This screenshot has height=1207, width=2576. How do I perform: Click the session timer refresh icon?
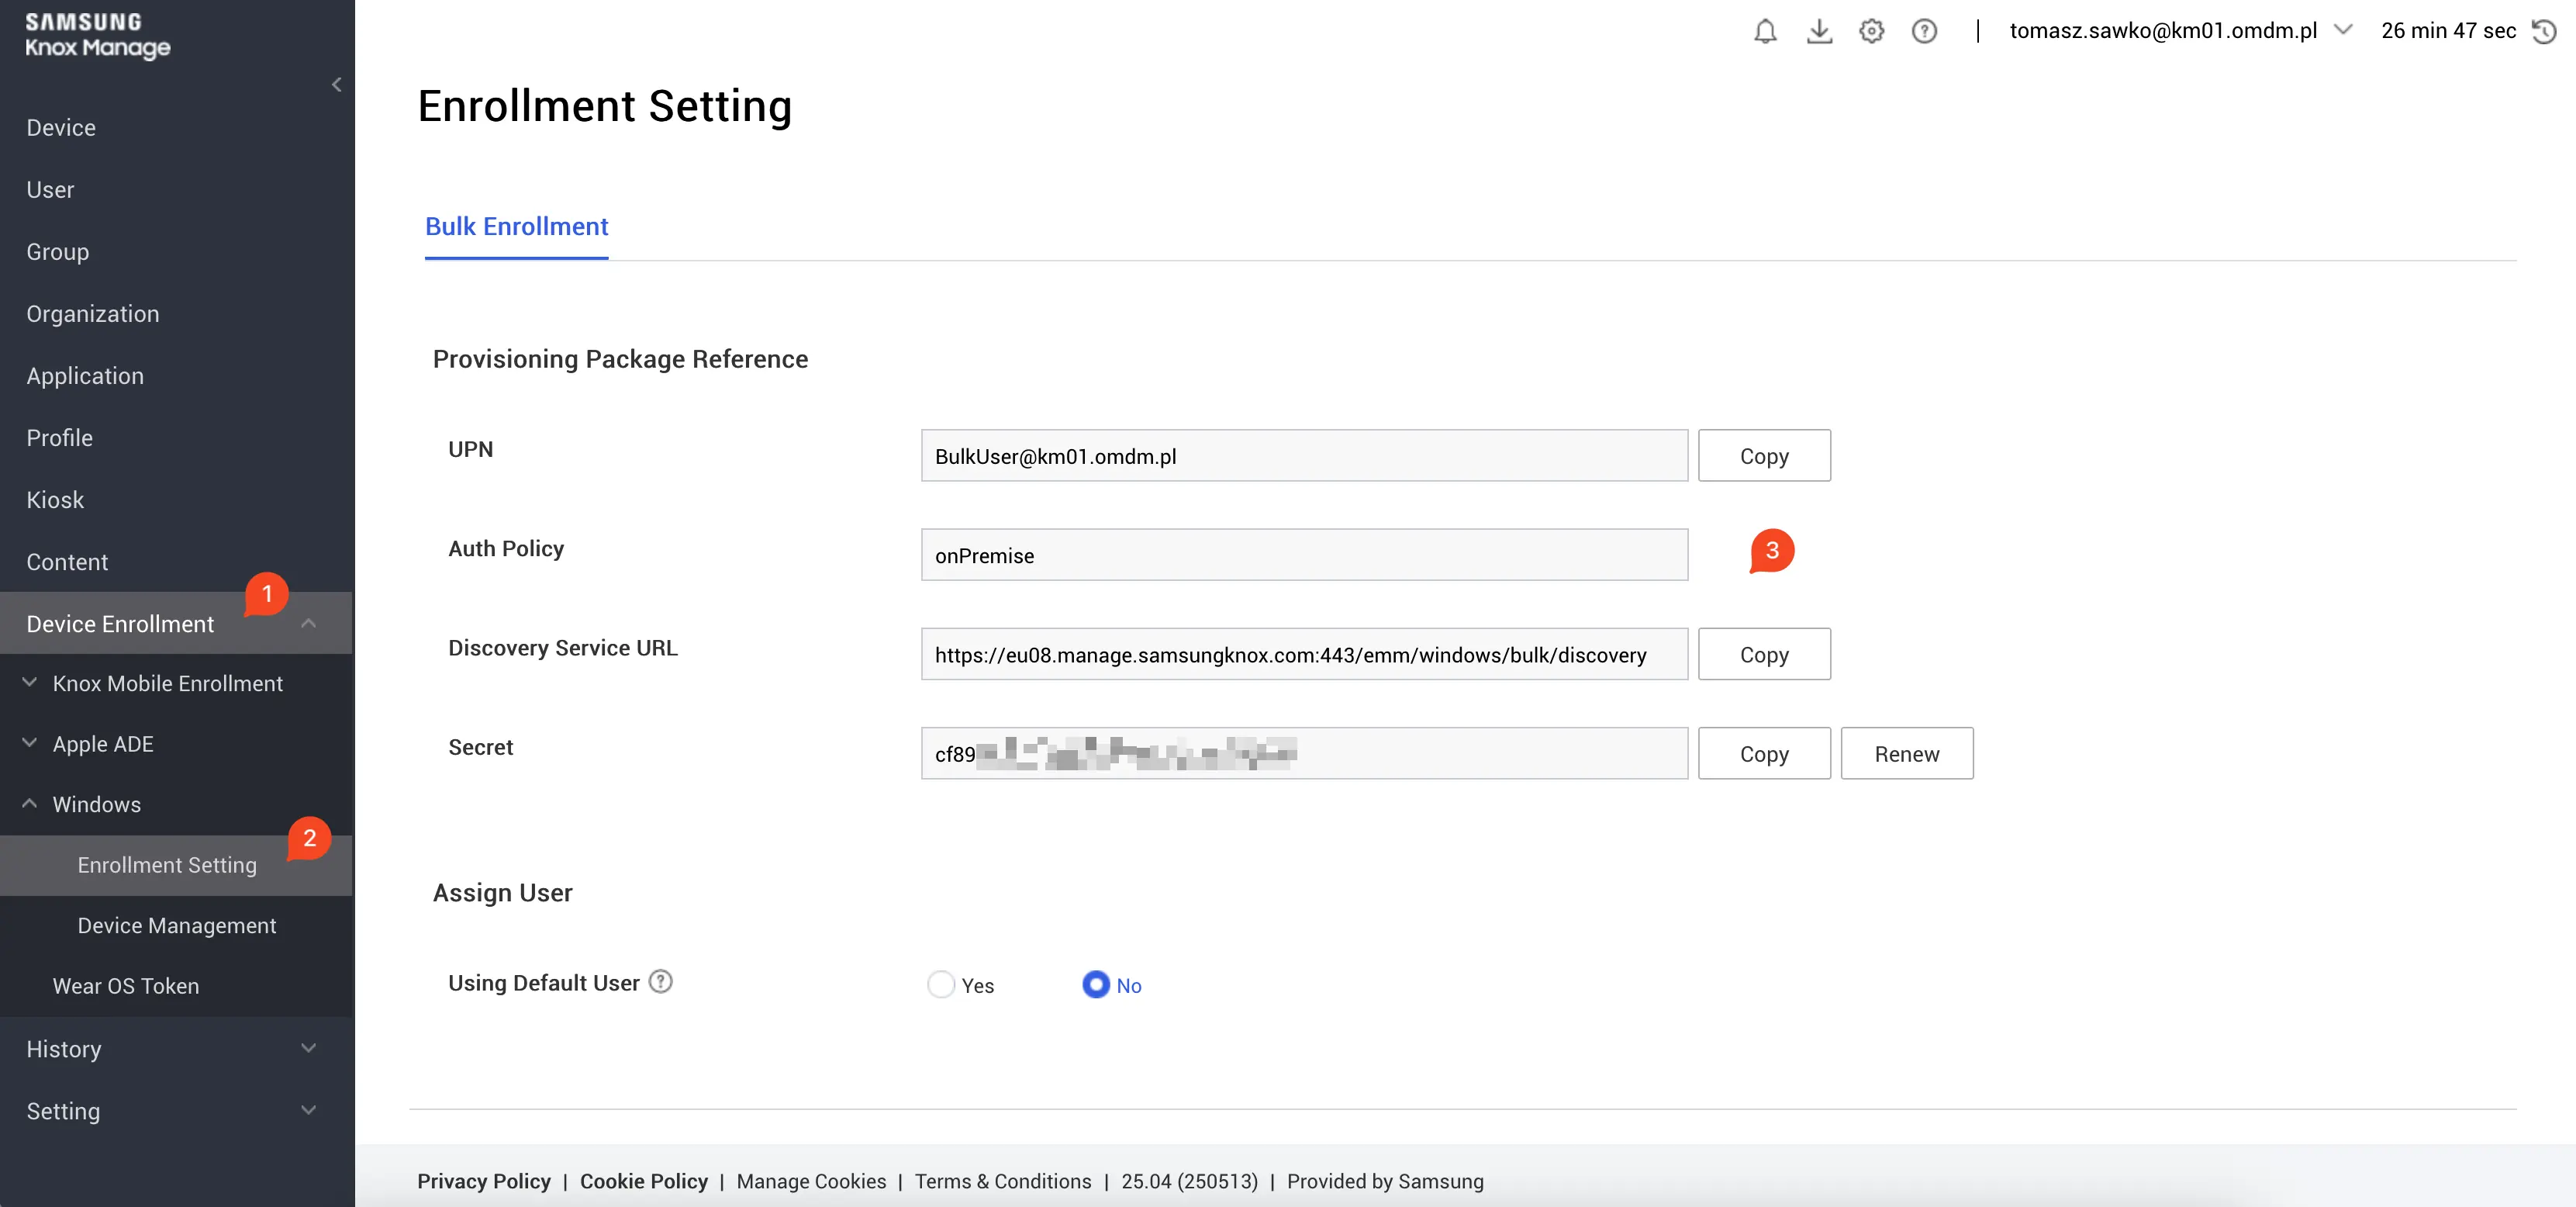coord(2543,31)
